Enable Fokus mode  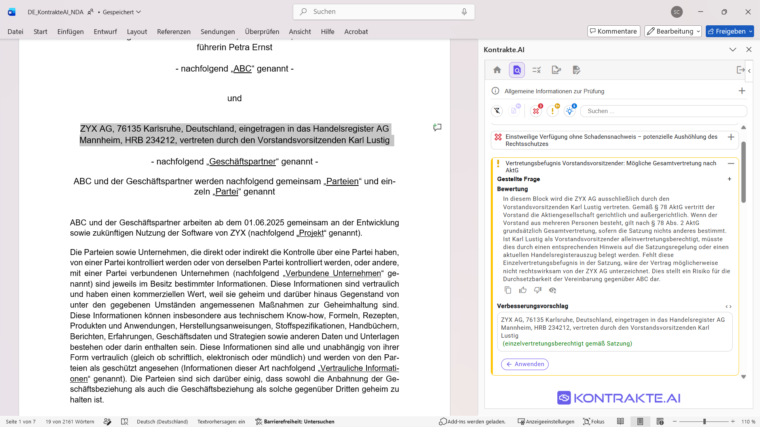coord(594,421)
